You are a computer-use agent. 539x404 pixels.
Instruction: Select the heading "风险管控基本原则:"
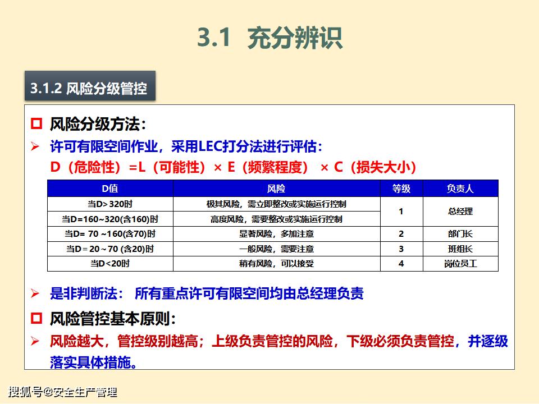click(x=113, y=319)
